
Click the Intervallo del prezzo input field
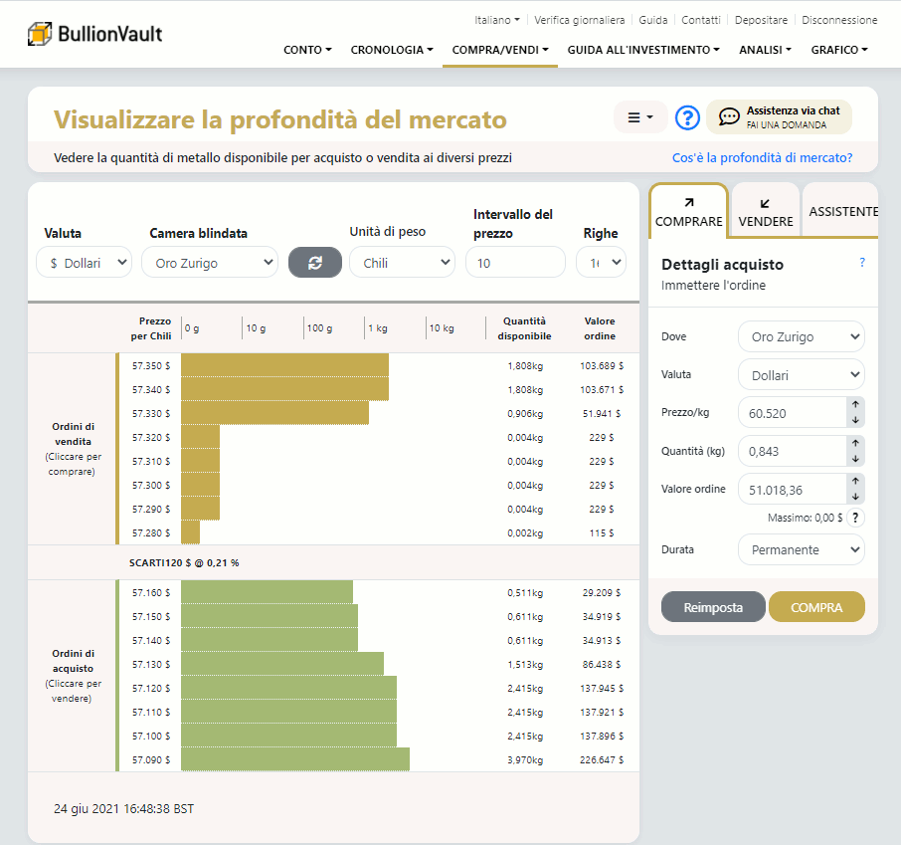(514, 262)
